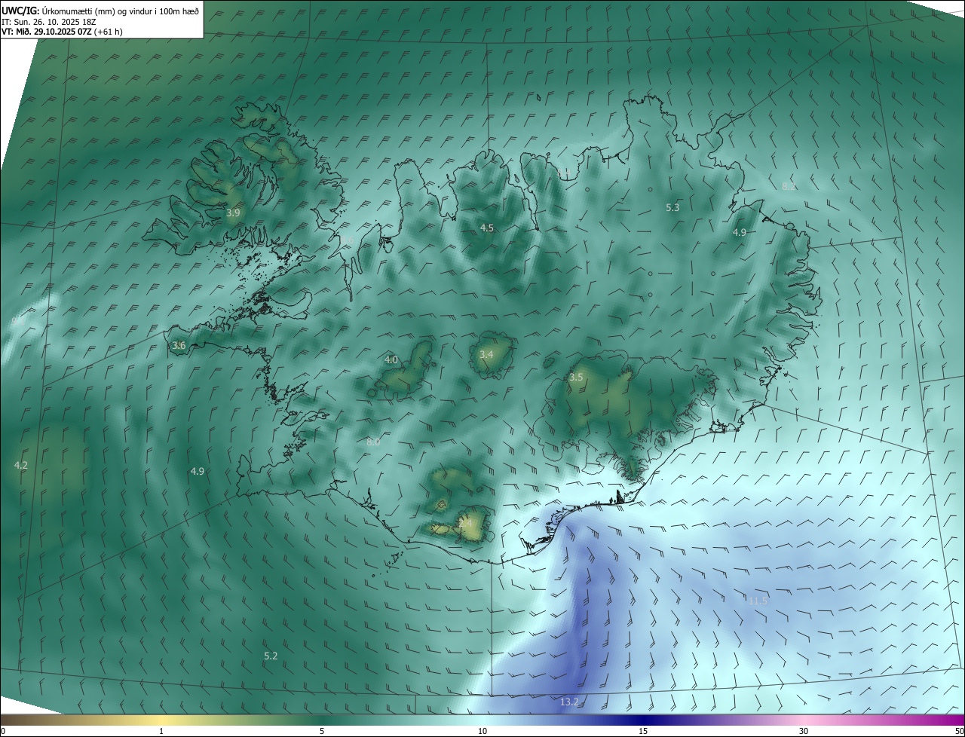Click the 8.0 value in southwest Iceland
Screen dimensions: 965x737
(x=373, y=442)
